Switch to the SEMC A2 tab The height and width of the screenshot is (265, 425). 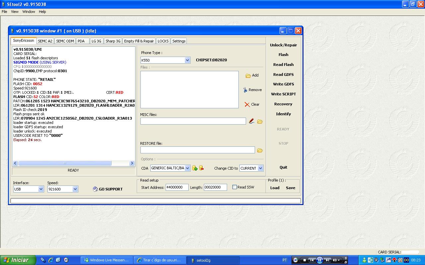point(45,41)
